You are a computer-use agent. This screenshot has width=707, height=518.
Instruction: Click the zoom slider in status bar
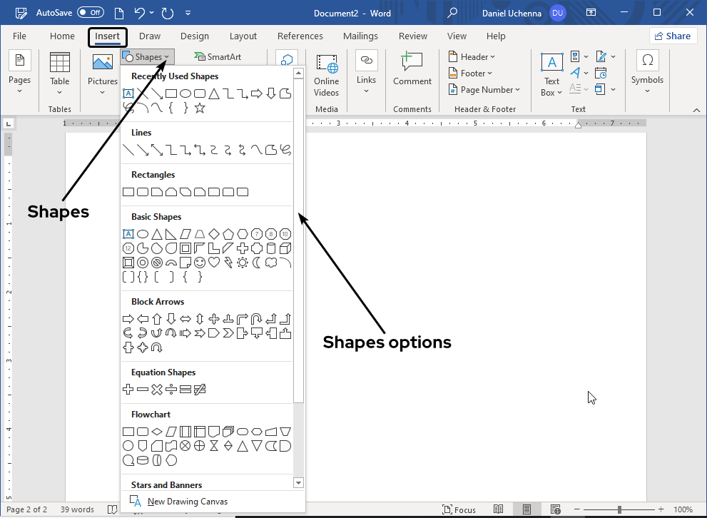[x=619, y=509]
